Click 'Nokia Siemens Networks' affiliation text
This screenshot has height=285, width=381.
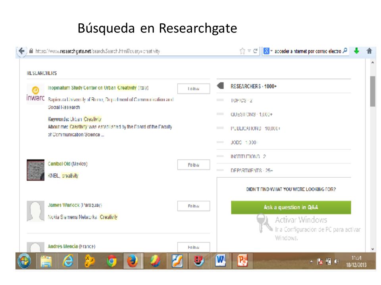coord(72,217)
